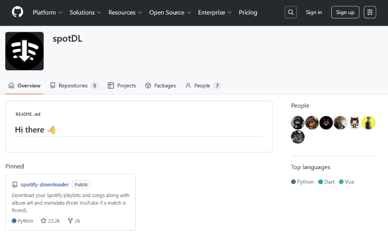Switch to the Overview tab

pos(25,85)
